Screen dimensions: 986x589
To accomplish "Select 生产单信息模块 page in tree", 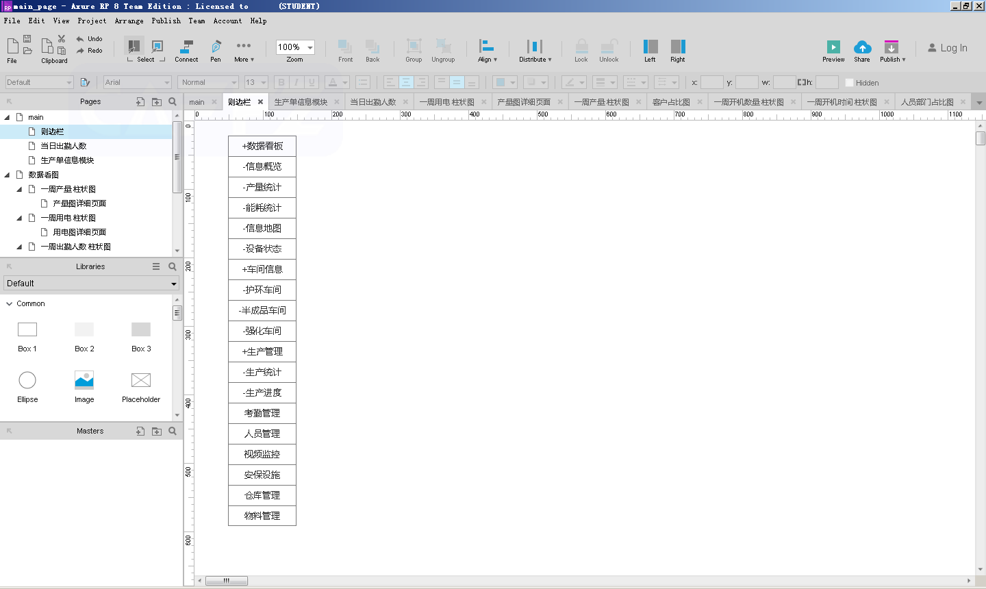I will [x=67, y=160].
